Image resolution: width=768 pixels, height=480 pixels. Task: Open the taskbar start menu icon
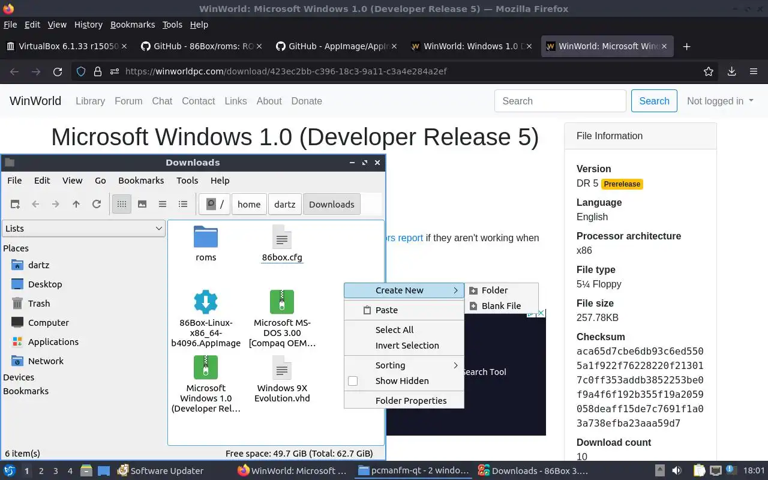click(10, 471)
